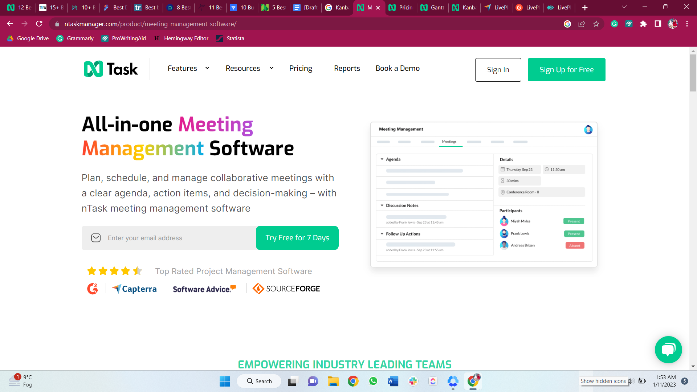697x392 pixels.
Task: Click the Try Free for 7 Days button
Action: (x=297, y=238)
